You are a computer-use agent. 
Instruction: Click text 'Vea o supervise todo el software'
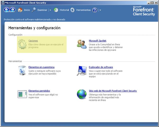pos(106,71)
